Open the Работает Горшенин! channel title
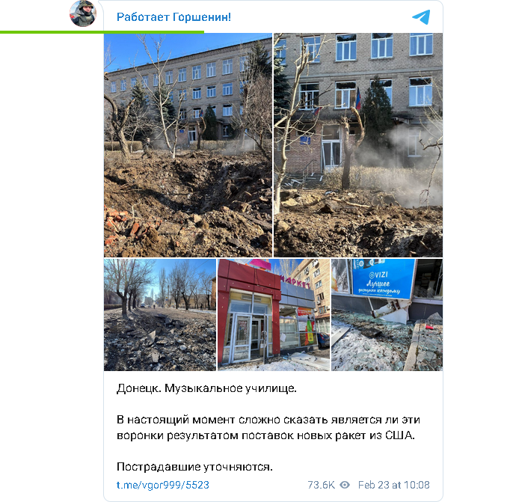The width and height of the screenshot is (513, 502). point(173,17)
